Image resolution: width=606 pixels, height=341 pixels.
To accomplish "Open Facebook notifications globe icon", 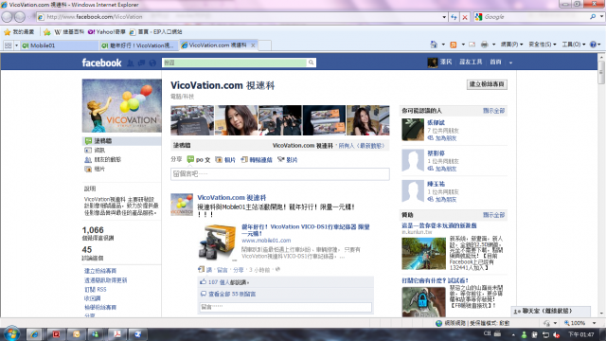I will pyautogui.click(x=152, y=63).
